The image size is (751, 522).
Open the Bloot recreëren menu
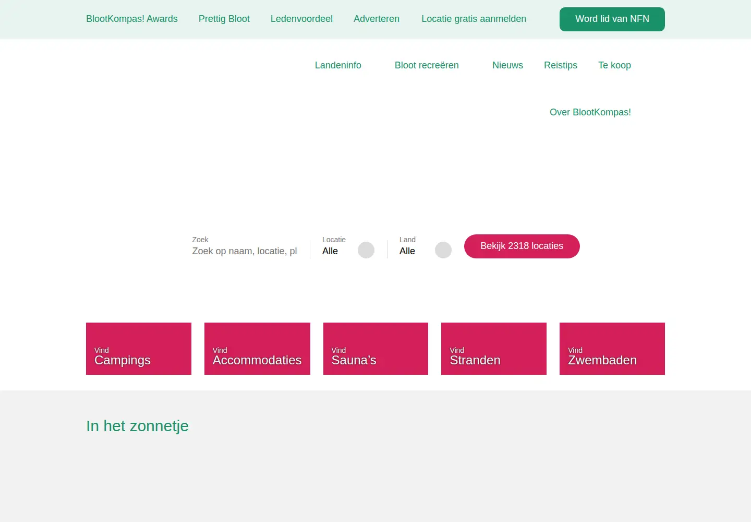427,65
